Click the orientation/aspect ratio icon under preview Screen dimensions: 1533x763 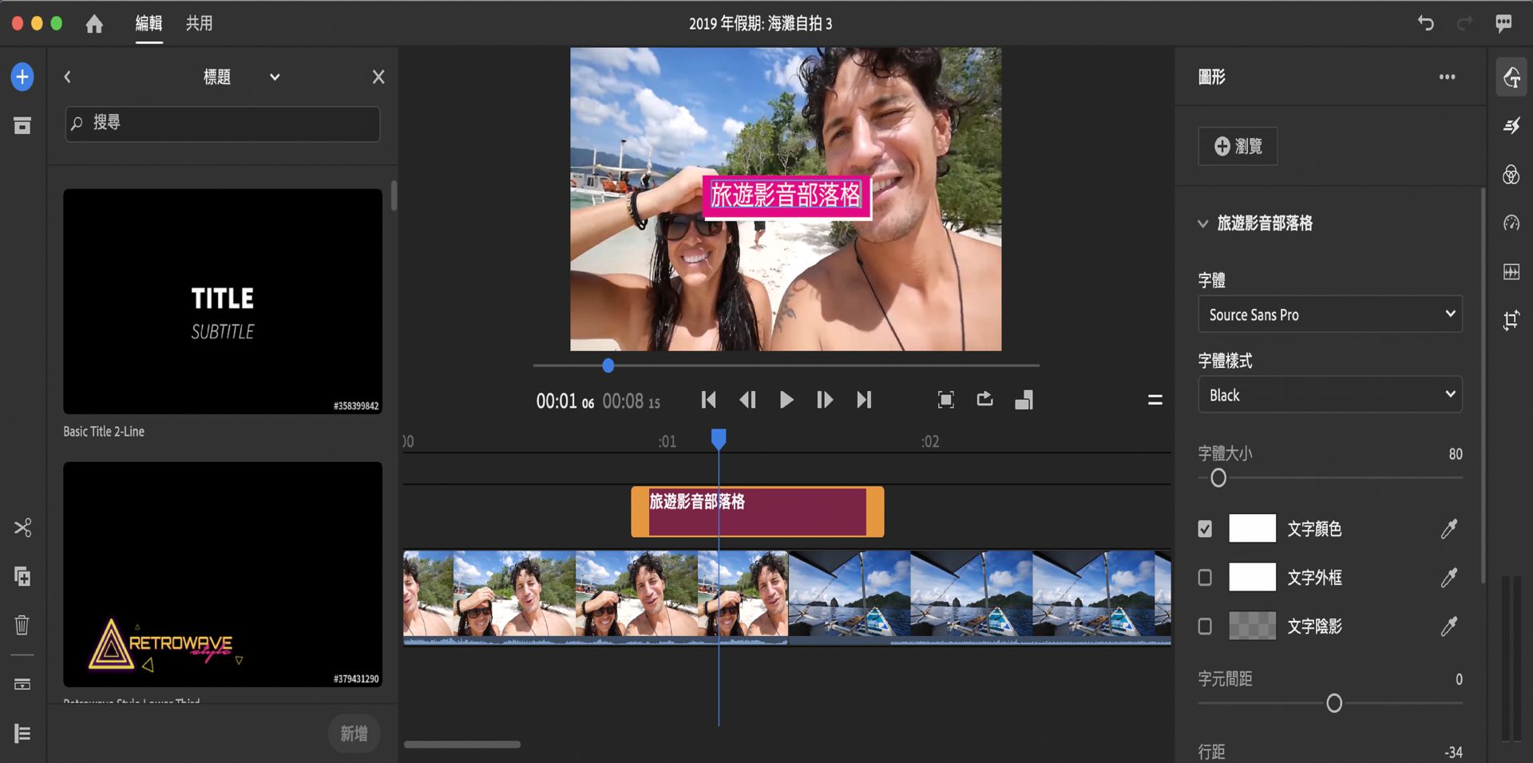click(x=1024, y=400)
